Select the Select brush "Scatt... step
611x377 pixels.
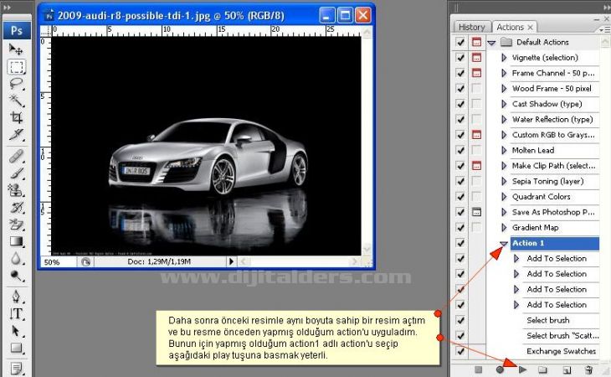[562, 336]
